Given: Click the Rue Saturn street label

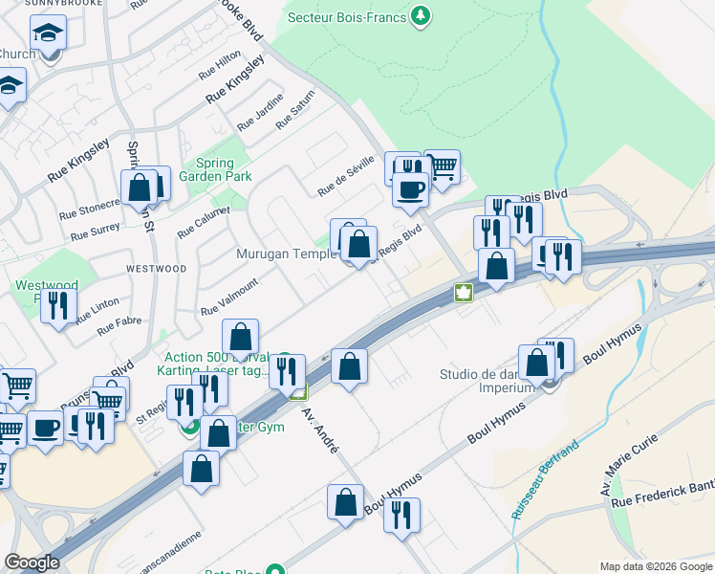Looking at the screenshot, I should tap(295, 109).
